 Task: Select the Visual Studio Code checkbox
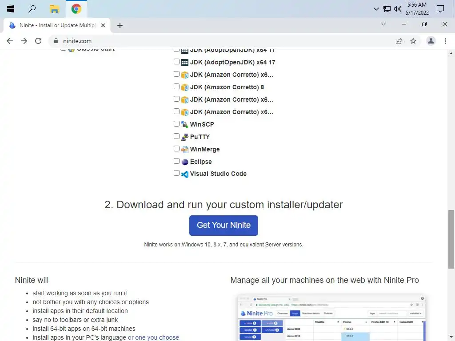[x=176, y=173]
